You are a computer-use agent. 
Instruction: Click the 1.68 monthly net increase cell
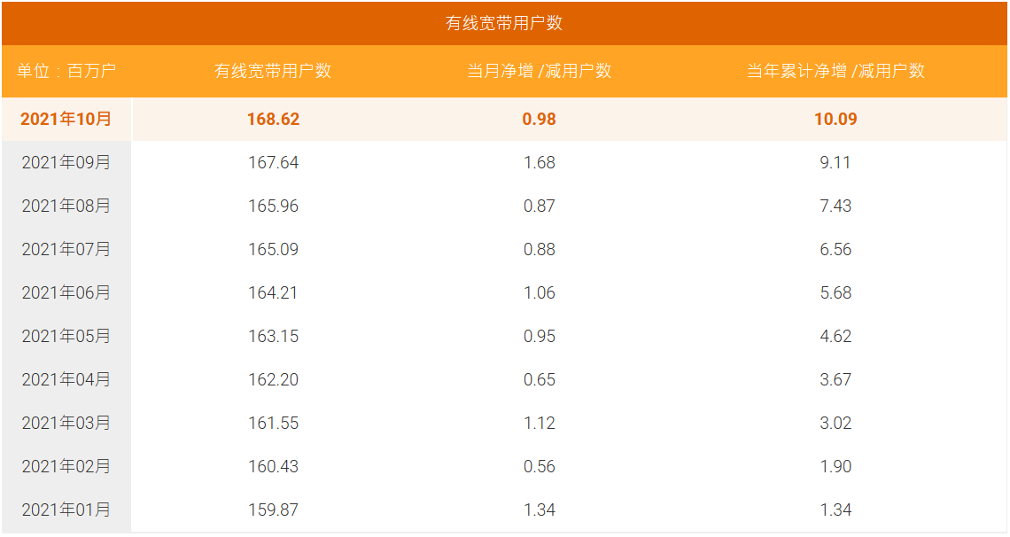pos(539,162)
